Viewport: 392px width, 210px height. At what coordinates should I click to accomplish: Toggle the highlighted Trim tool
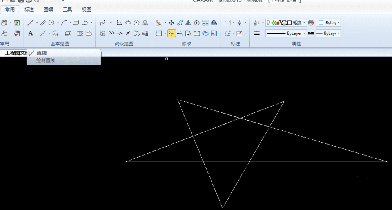[172, 33]
